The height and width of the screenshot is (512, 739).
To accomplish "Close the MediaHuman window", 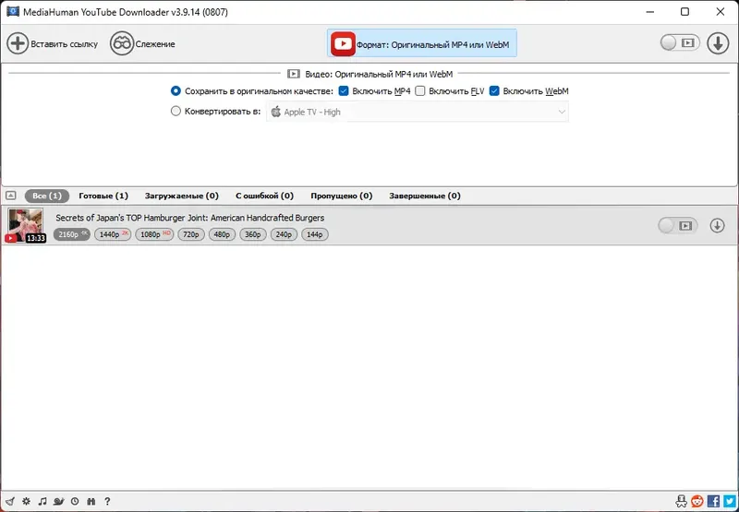I will click(721, 12).
